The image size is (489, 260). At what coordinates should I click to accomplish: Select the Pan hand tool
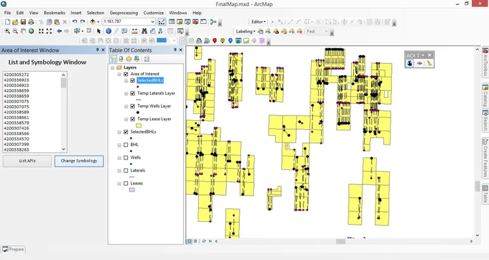tap(23, 31)
